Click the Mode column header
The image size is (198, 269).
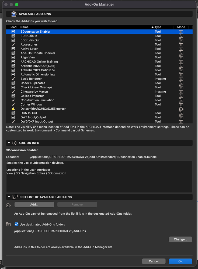(x=181, y=27)
